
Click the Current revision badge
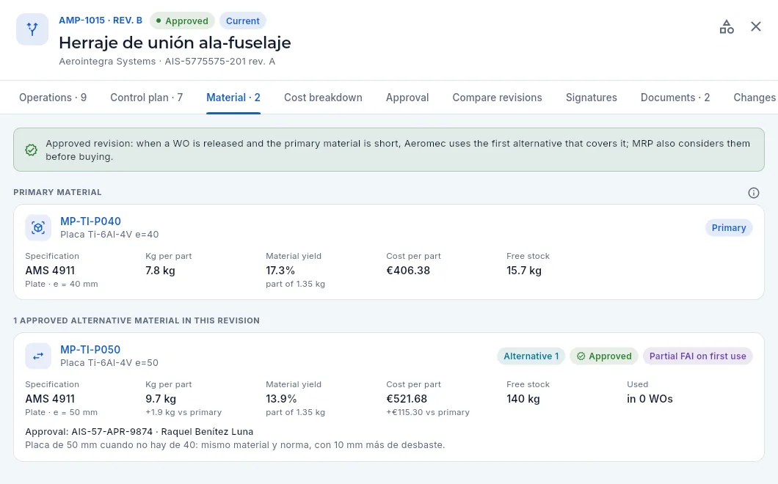point(243,21)
